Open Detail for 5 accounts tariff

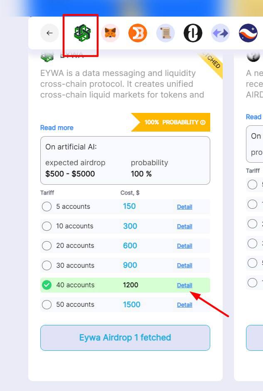coord(184,207)
